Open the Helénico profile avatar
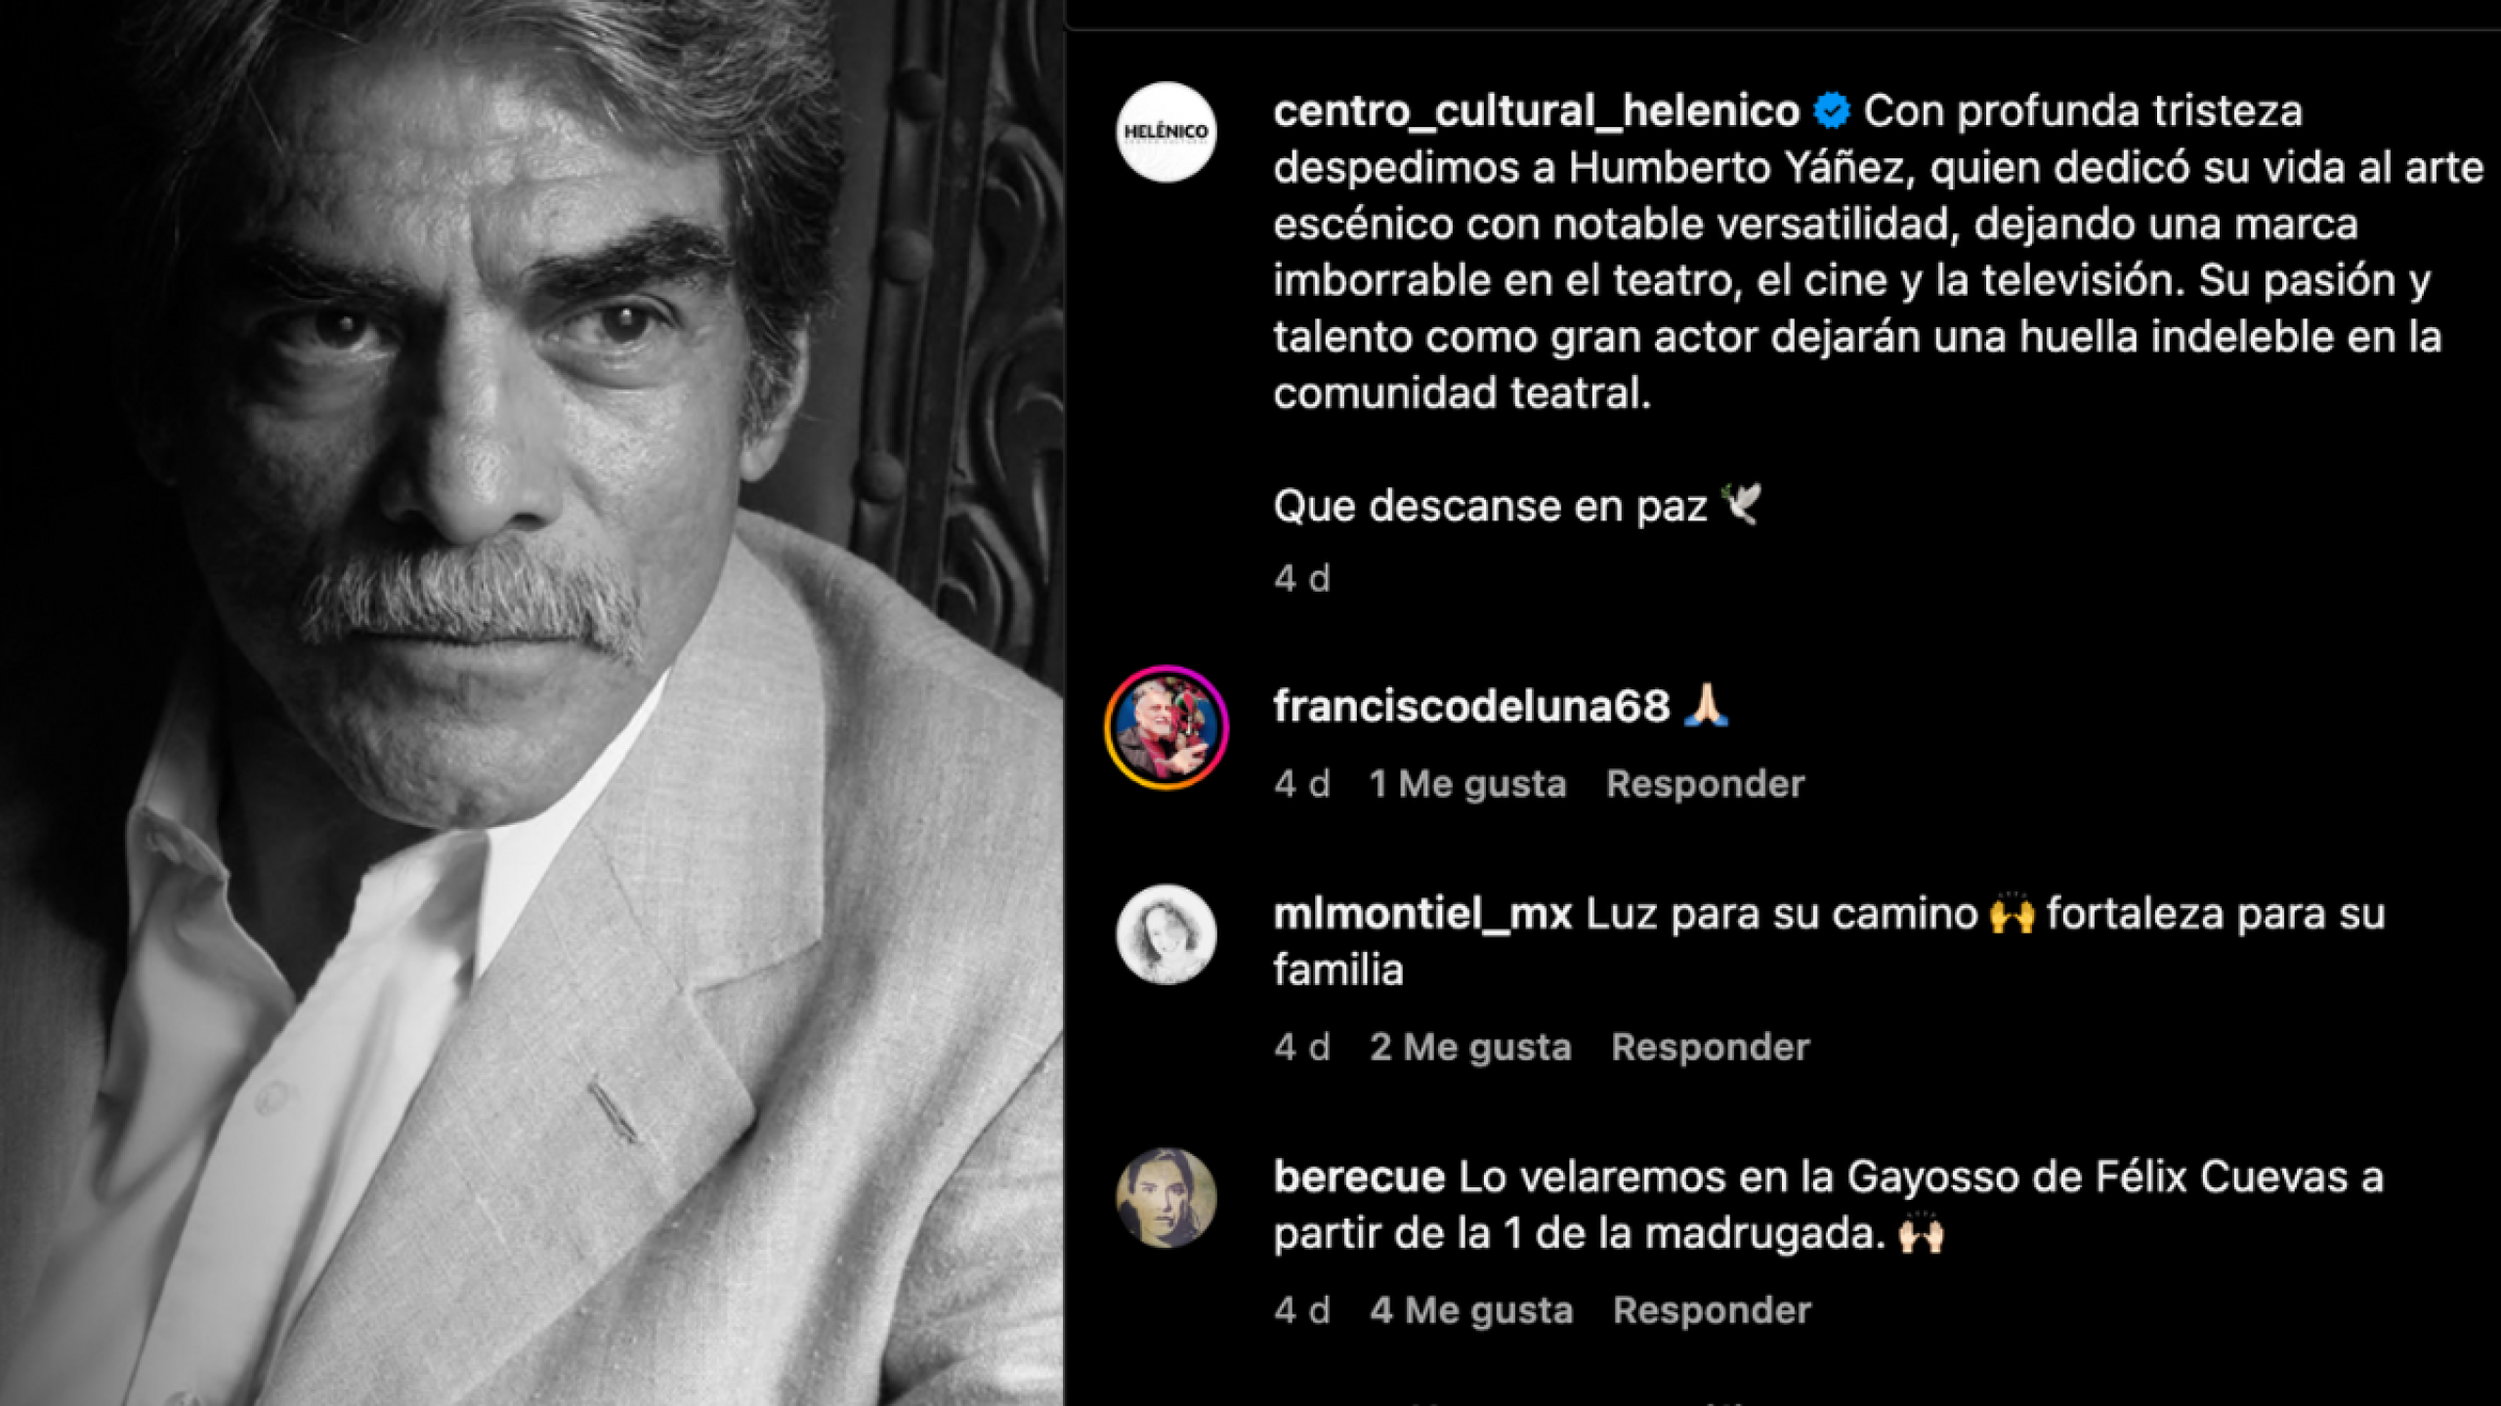Screen dimensions: 2501x1406 pyautogui.click(x=1166, y=132)
